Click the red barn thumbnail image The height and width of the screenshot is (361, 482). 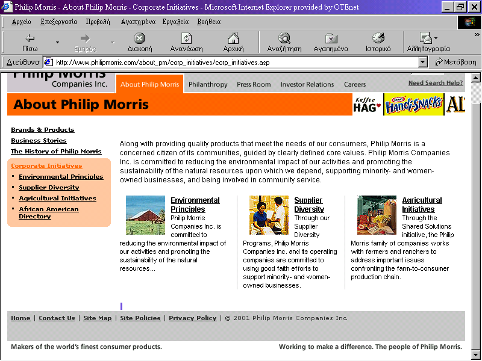coord(145,215)
